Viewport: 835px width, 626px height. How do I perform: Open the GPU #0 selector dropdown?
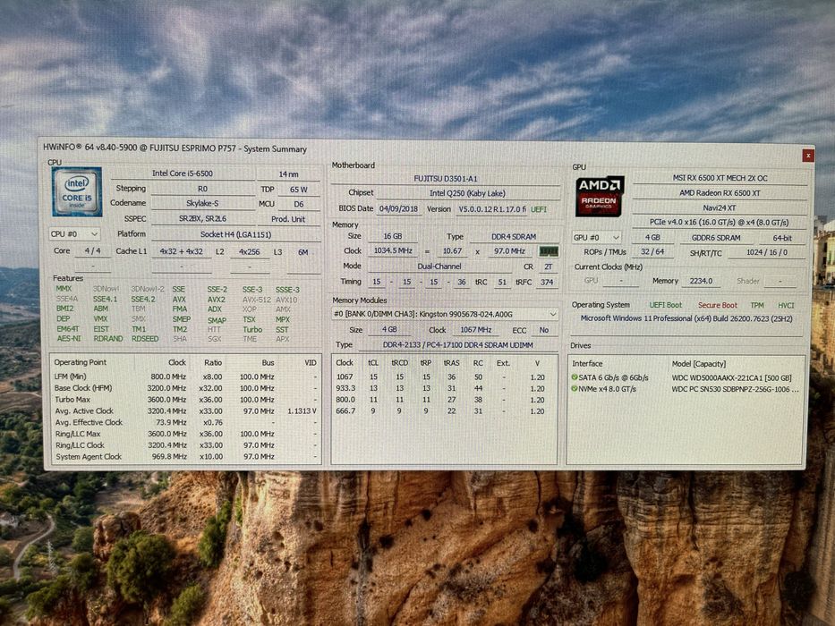pos(596,237)
